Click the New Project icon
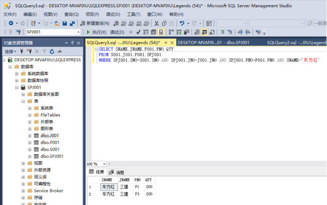The height and width of the screenshot is (205, 327). coord(33,23)
